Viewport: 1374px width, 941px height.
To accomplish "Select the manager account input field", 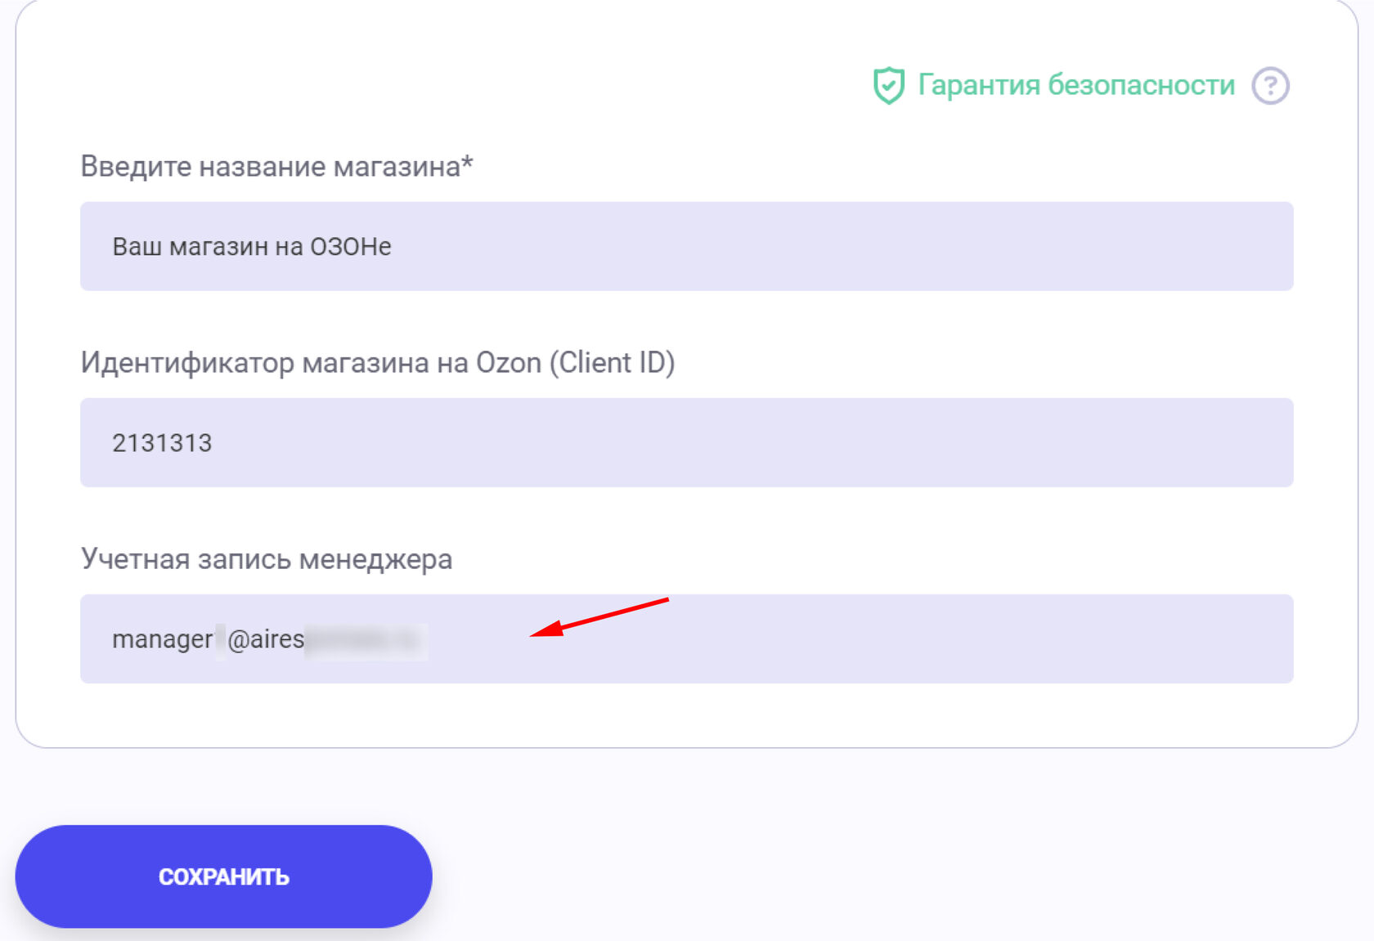I will [x=818, y=639].
